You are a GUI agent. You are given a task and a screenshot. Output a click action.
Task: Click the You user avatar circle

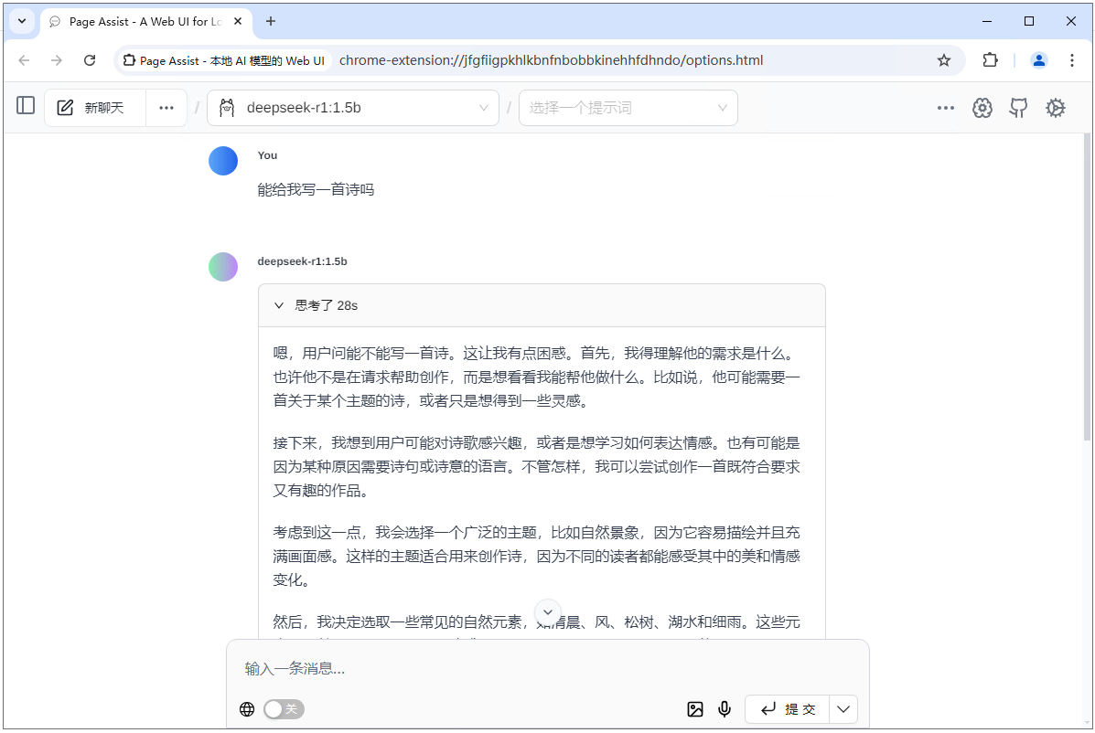click(223, 161)
